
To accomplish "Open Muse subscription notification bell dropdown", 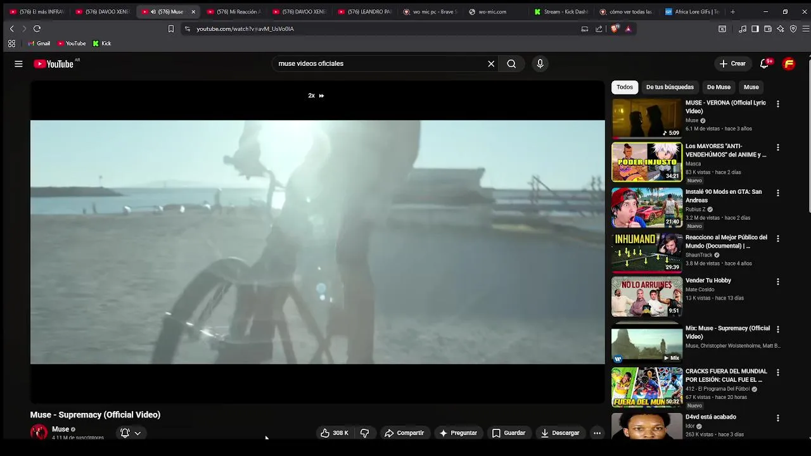I will point(131,433).
